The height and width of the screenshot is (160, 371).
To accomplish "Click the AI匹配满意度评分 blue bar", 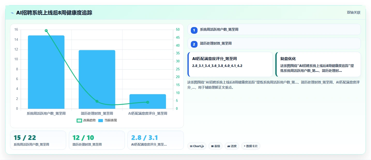I will click(x=148, y=102).
